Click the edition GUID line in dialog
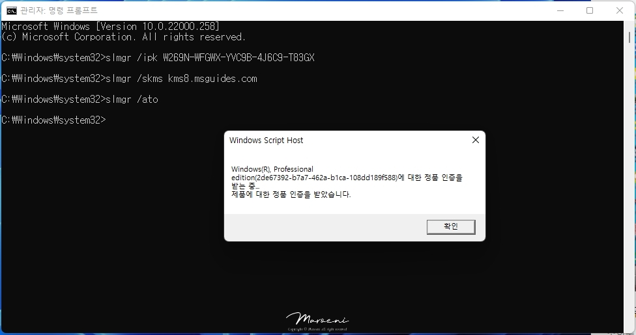This screenshot has height=335, width=636. point(347,178)
